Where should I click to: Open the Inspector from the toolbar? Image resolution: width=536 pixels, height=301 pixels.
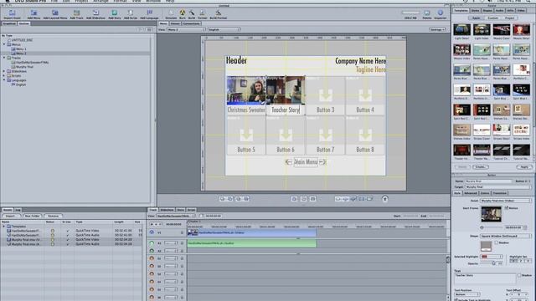click(441, 13)
